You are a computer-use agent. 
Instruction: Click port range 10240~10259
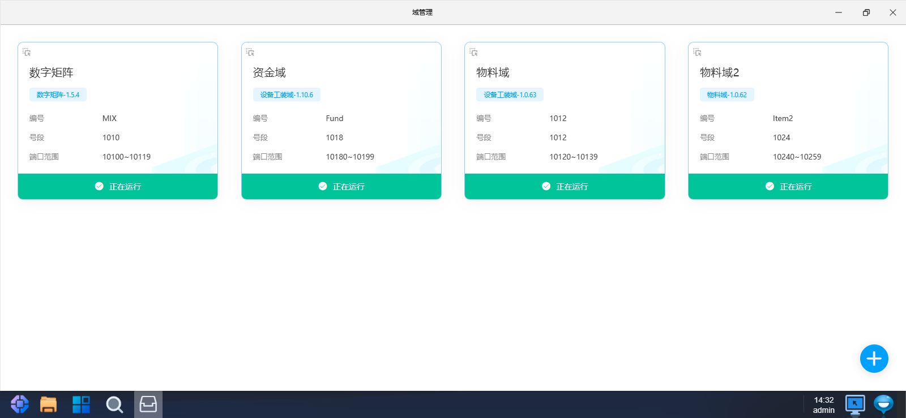click(x=797, y=157)
